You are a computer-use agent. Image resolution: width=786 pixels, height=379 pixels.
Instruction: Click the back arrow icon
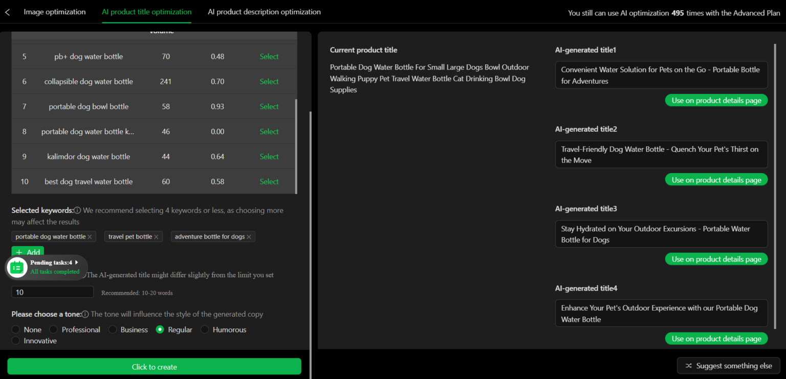(7, 12)
